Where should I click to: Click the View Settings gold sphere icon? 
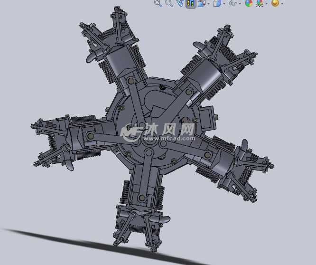pos(275,3)
